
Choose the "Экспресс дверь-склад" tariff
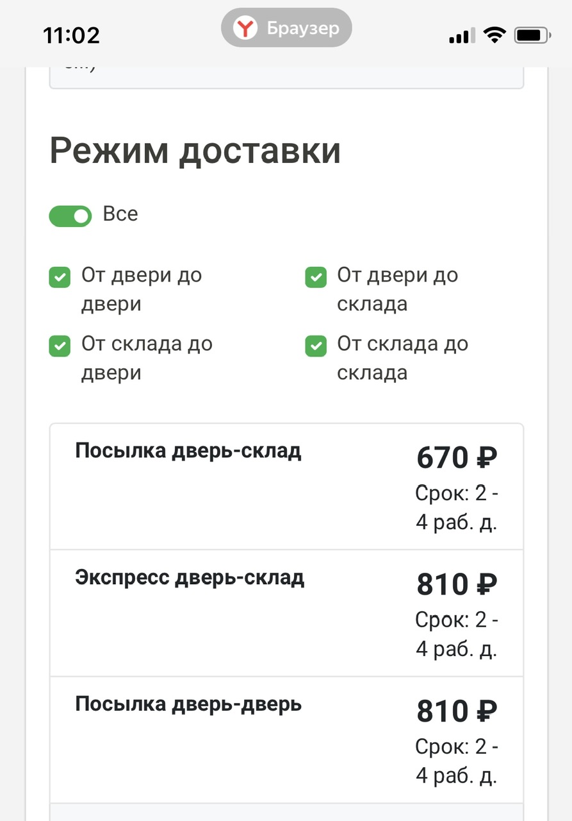190,578
